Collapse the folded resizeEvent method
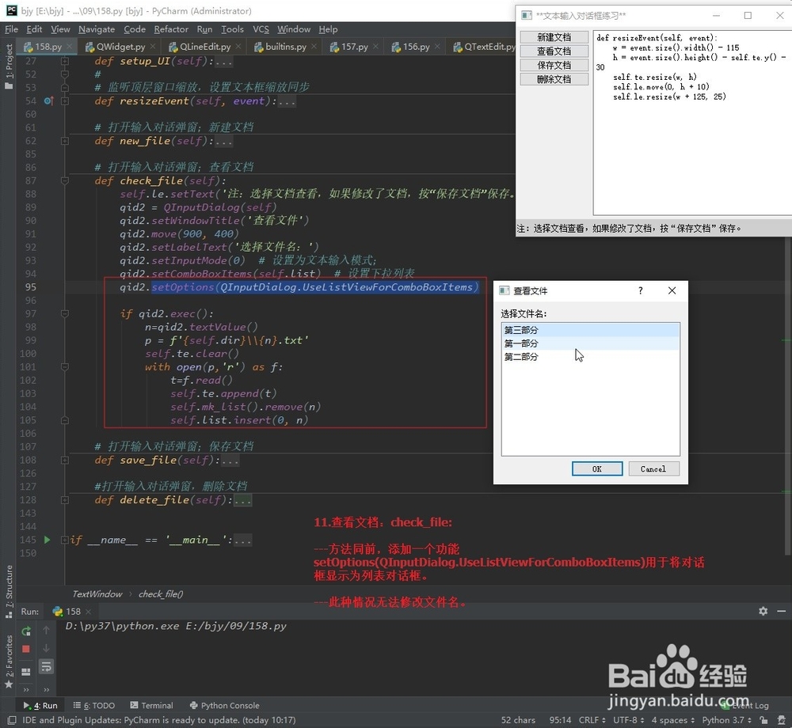This screenshot has width=792, height=728. (x=65, y=100)
